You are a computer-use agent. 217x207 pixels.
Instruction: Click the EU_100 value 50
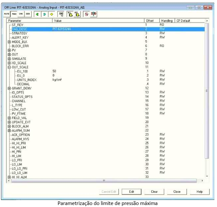click(54, 71)
